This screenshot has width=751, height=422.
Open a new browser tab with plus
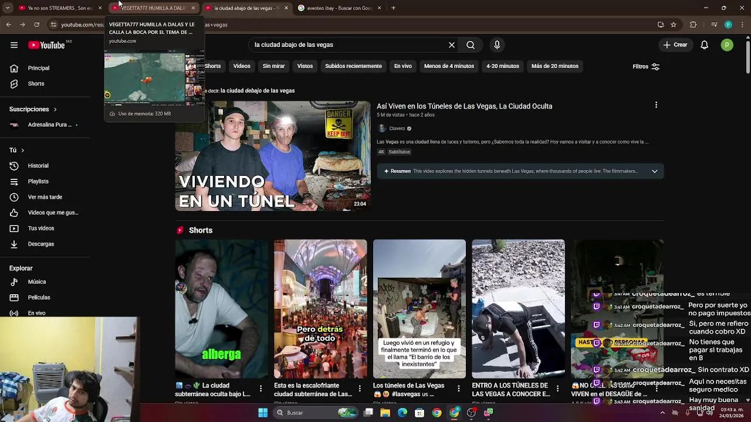point(393,8)
